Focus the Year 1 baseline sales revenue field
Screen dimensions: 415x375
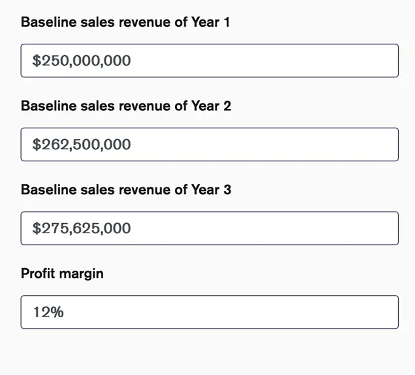point(210,60)
